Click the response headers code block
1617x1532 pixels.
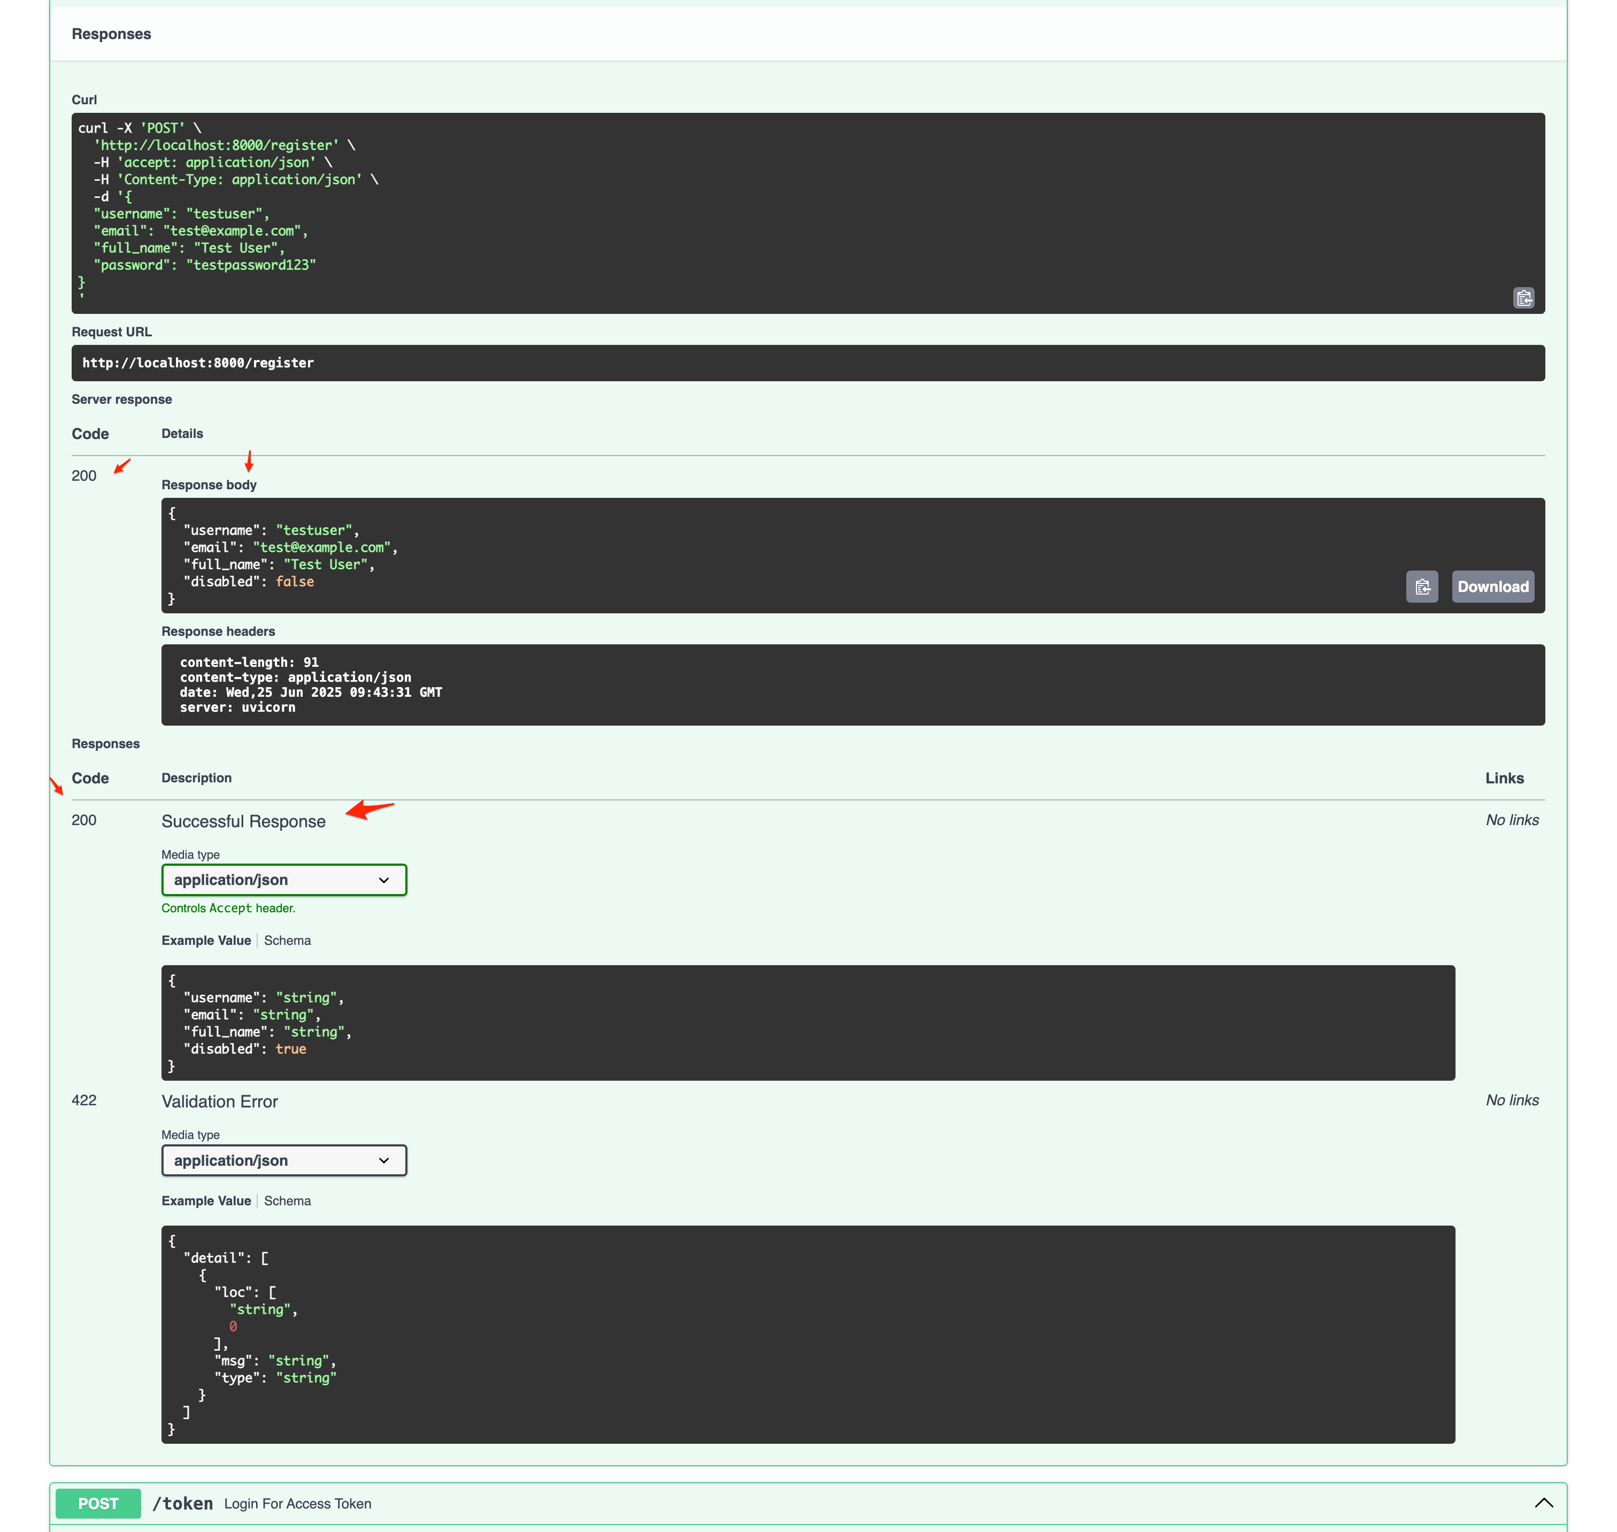coord(852,684)
